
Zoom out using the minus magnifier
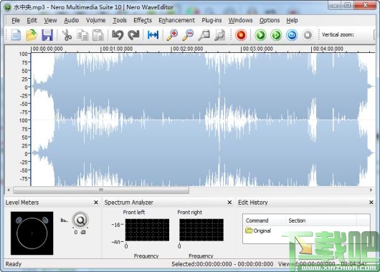pyautogui.click(x=188, y=35)
